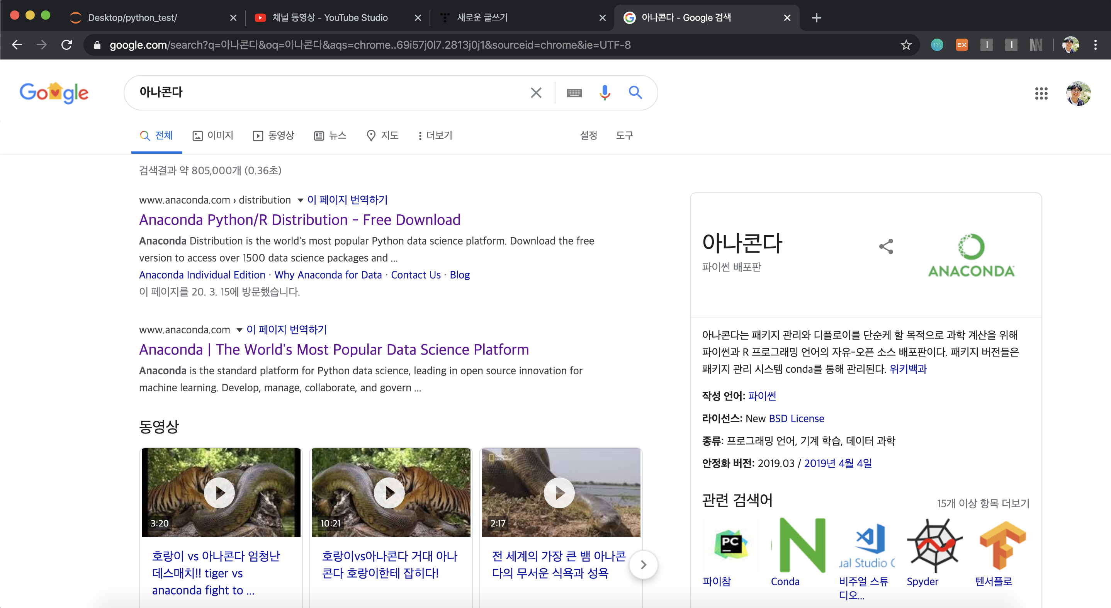Open 도구 search tools option
The width and height of the screenshot is (1111, 608).
tap(624, 136)
